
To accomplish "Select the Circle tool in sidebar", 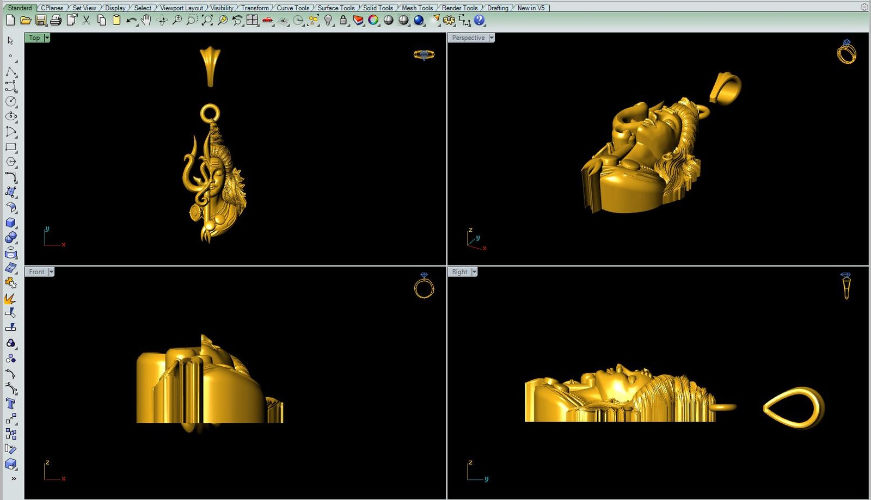I will point(10,102).
